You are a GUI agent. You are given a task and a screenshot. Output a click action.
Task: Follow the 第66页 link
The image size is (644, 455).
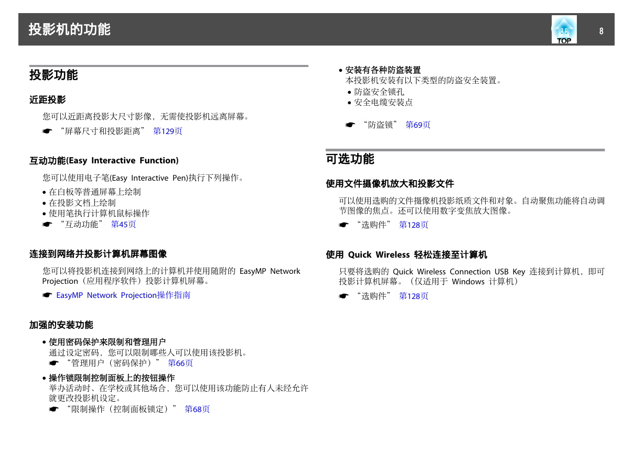[x=180, y=363]
